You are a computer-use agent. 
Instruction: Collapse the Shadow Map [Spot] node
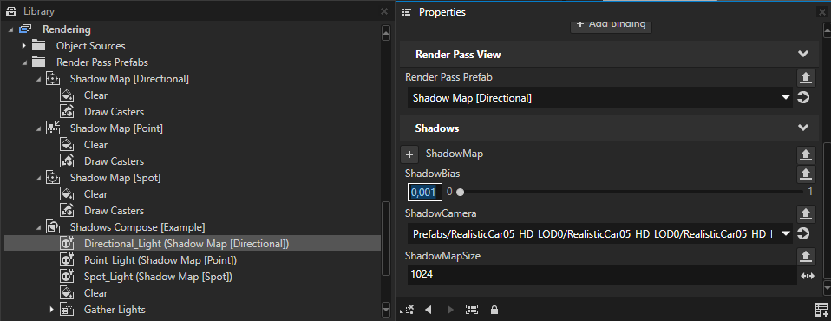pos(38,178)
